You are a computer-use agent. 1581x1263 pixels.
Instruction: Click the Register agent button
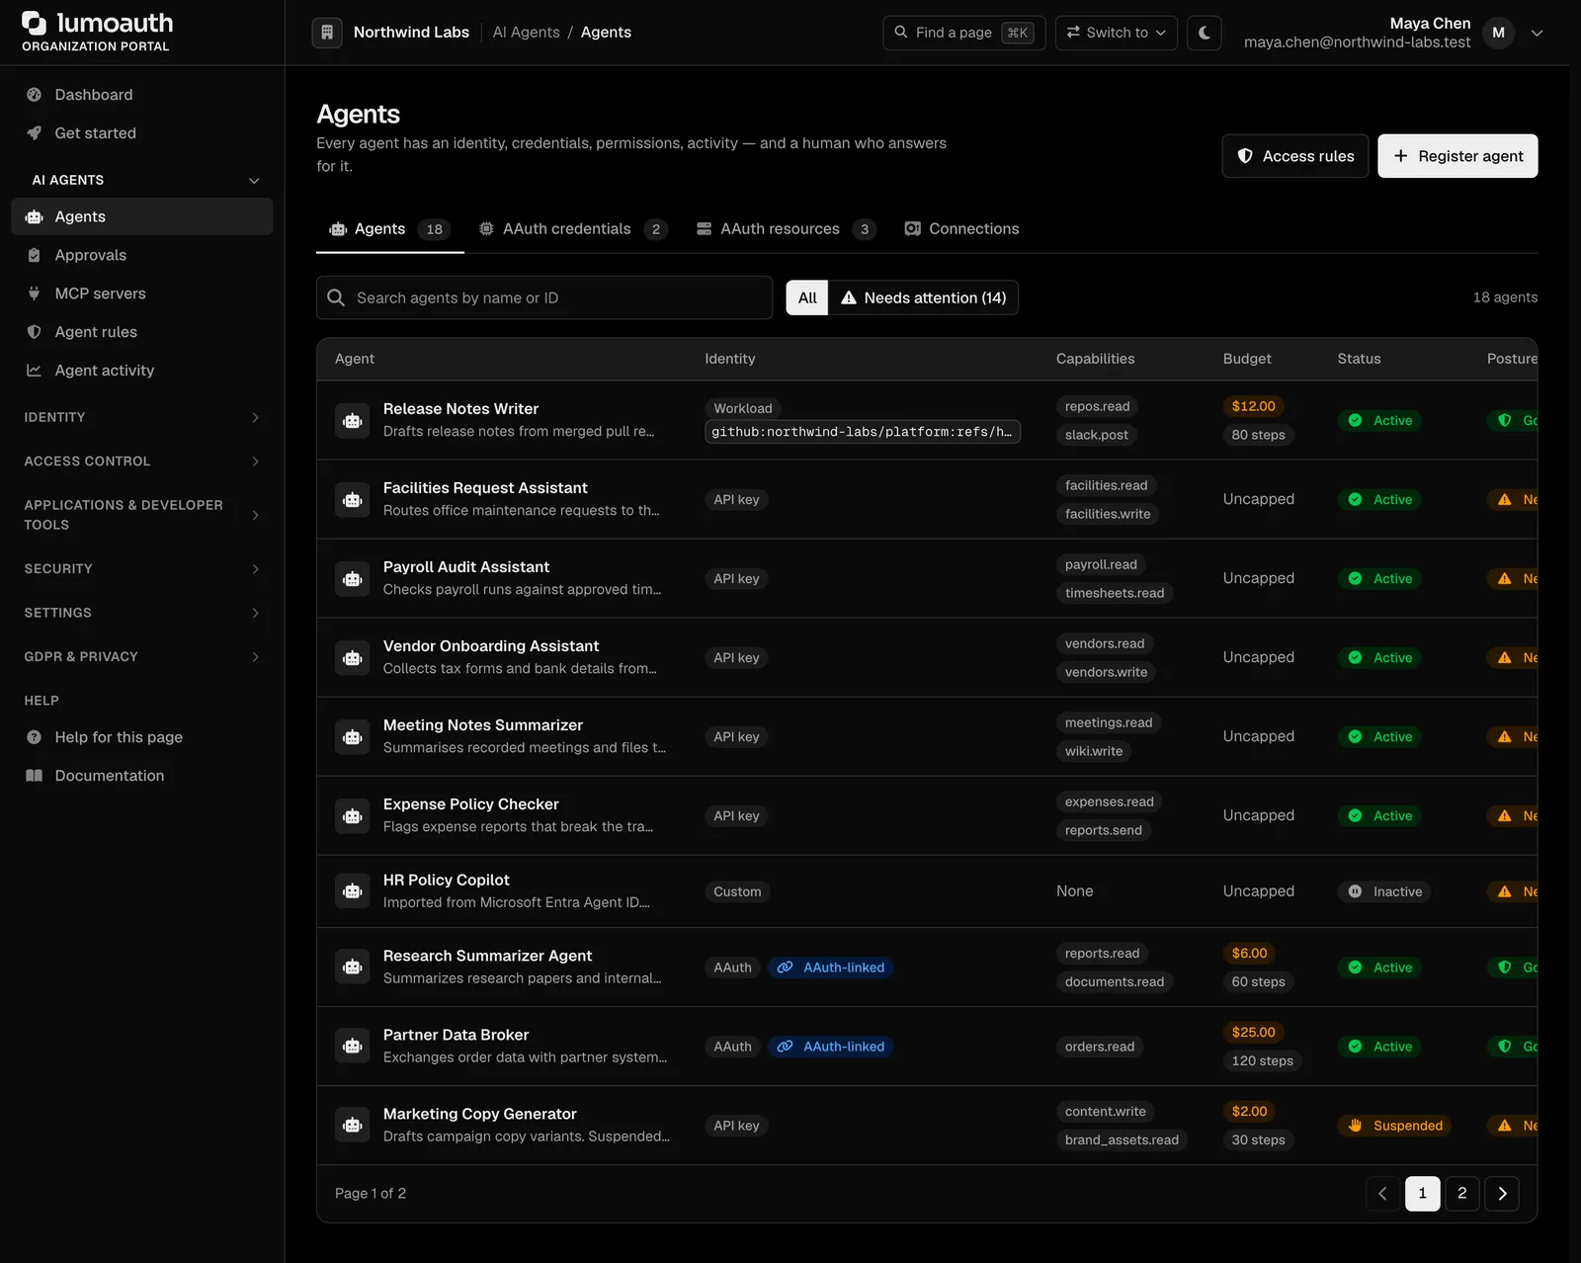[x=1457, y=156]
